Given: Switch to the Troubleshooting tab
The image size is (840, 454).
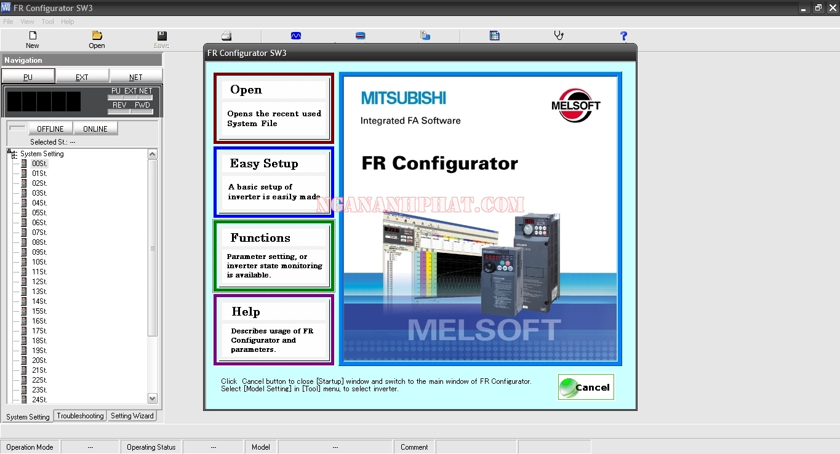Looking at the screenshot, I should (x=80, y=416).
